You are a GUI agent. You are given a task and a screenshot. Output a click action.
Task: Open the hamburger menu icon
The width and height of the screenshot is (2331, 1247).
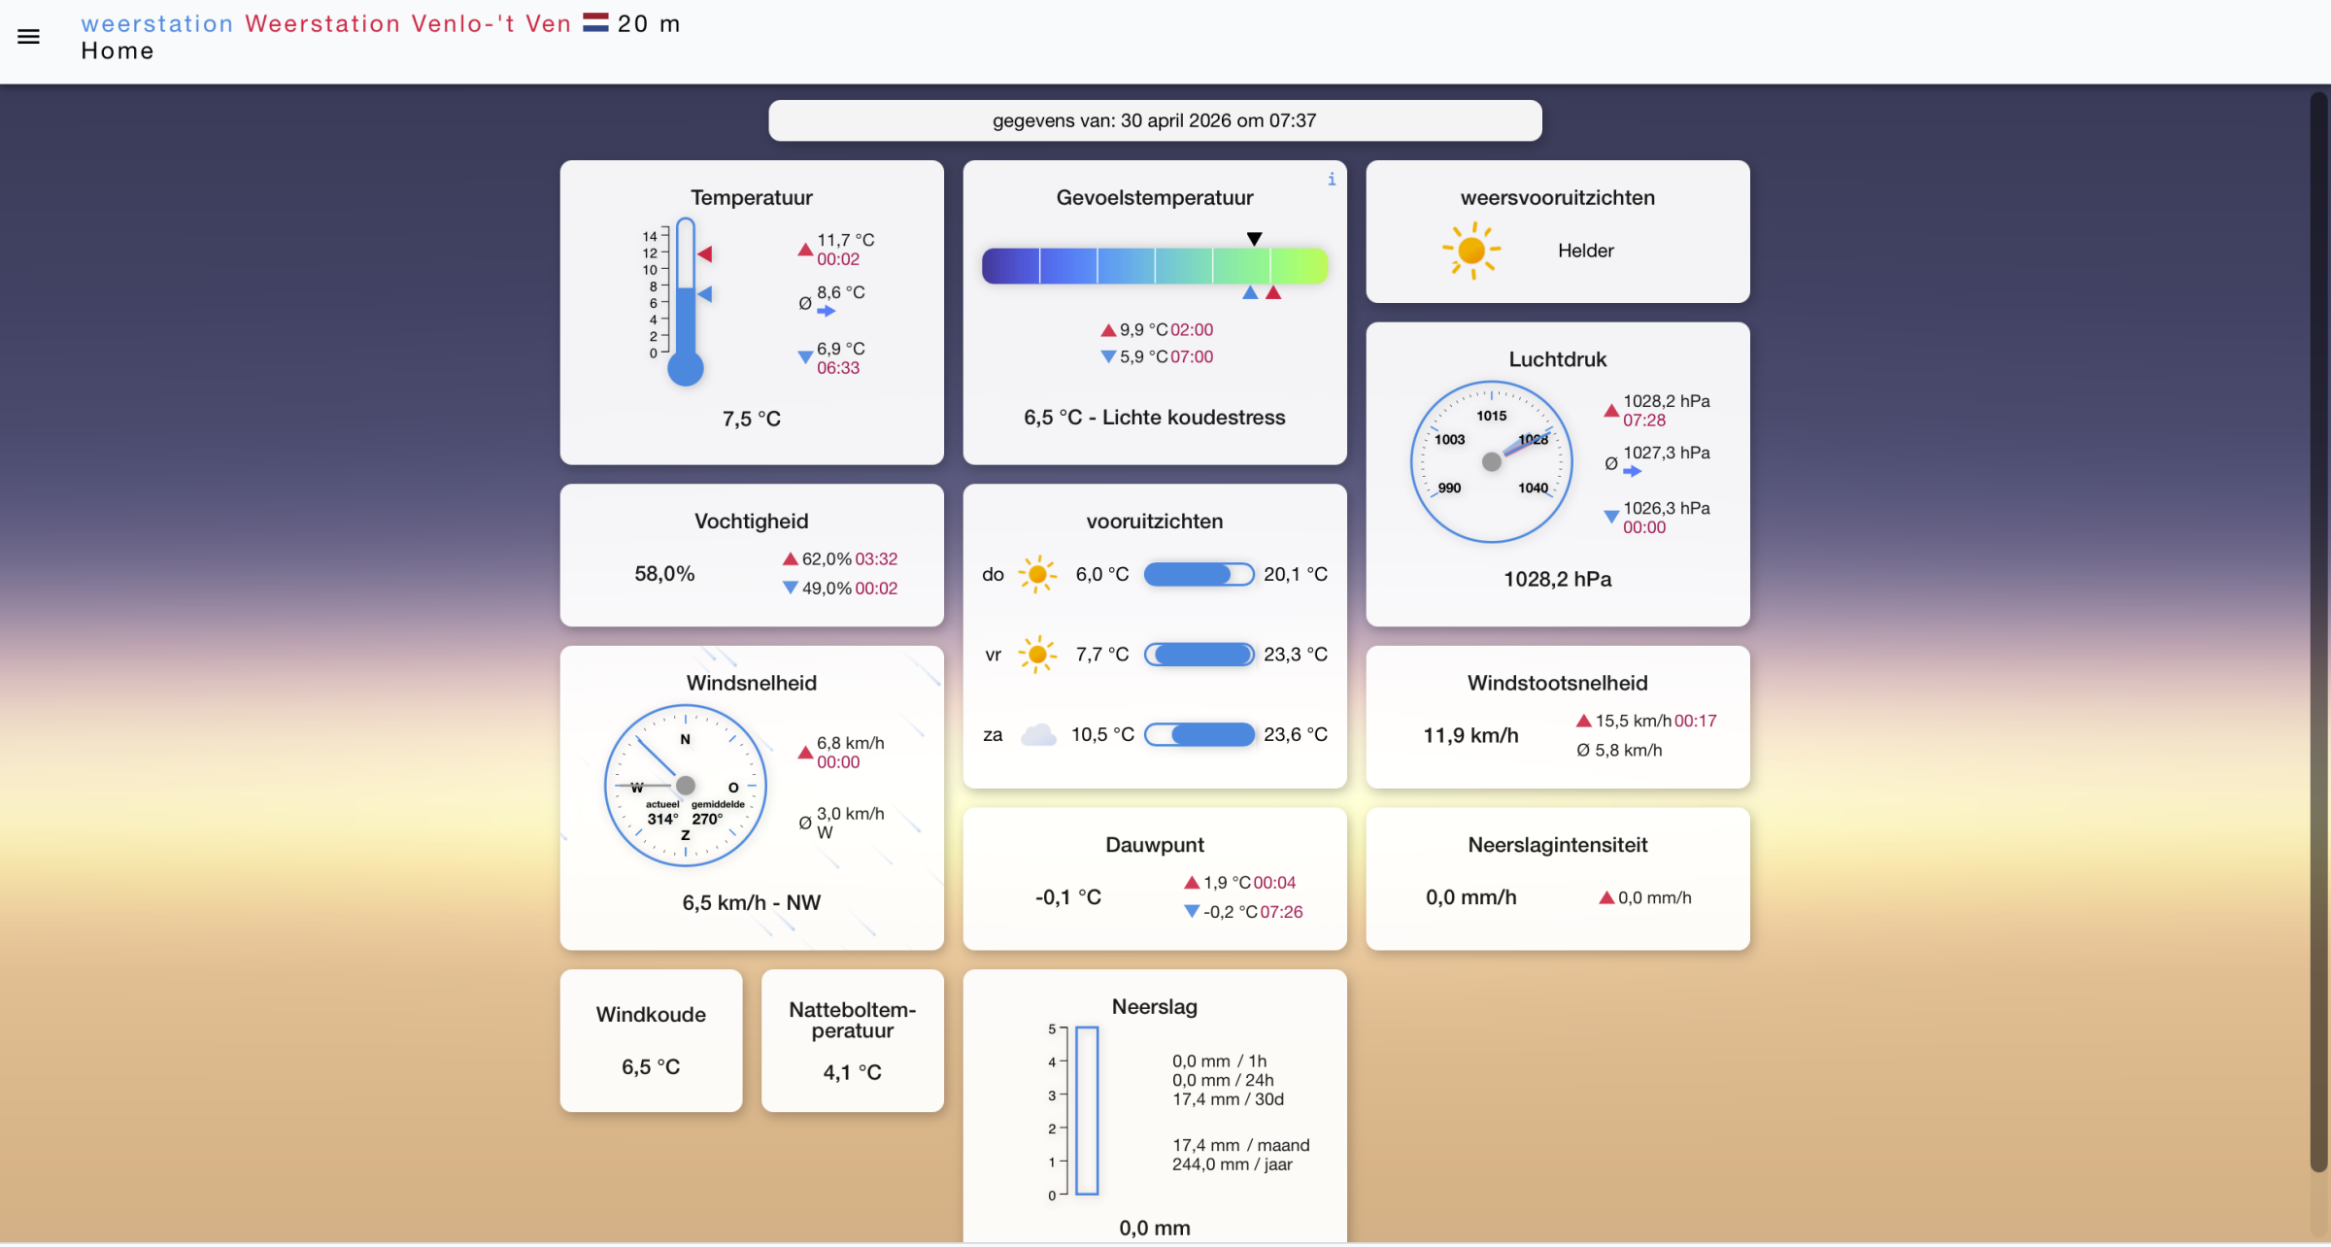coord(29,37)
